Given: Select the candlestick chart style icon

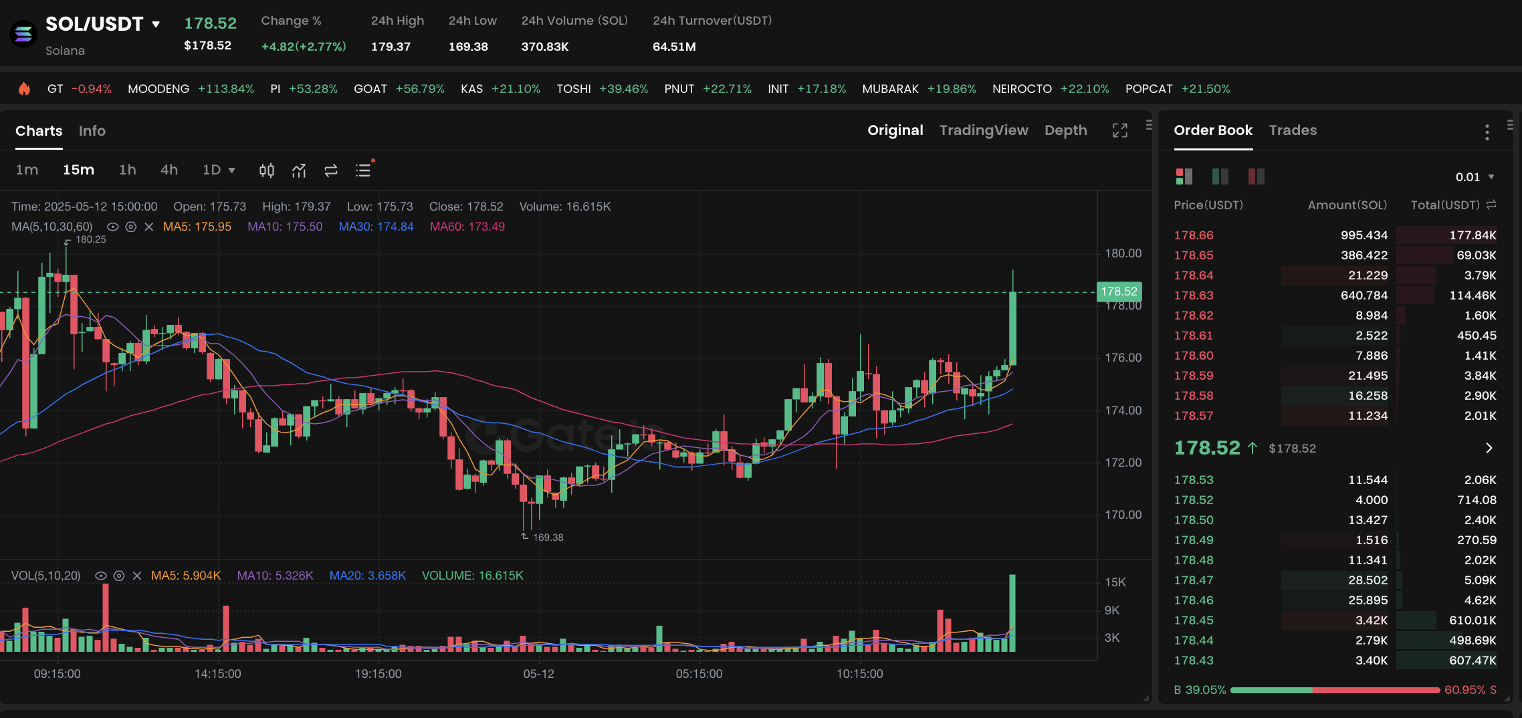Looking at the screenshot, I should coord(266,170).
